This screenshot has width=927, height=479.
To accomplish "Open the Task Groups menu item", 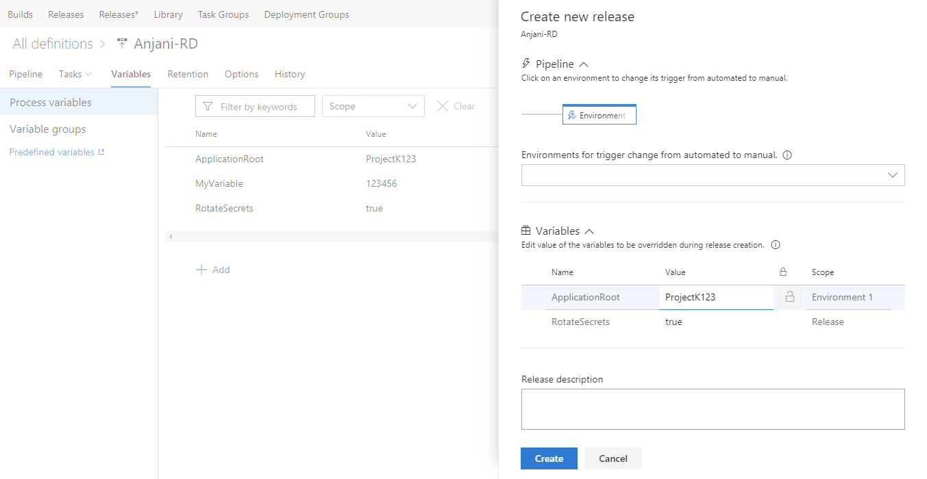I will [223, 14].
